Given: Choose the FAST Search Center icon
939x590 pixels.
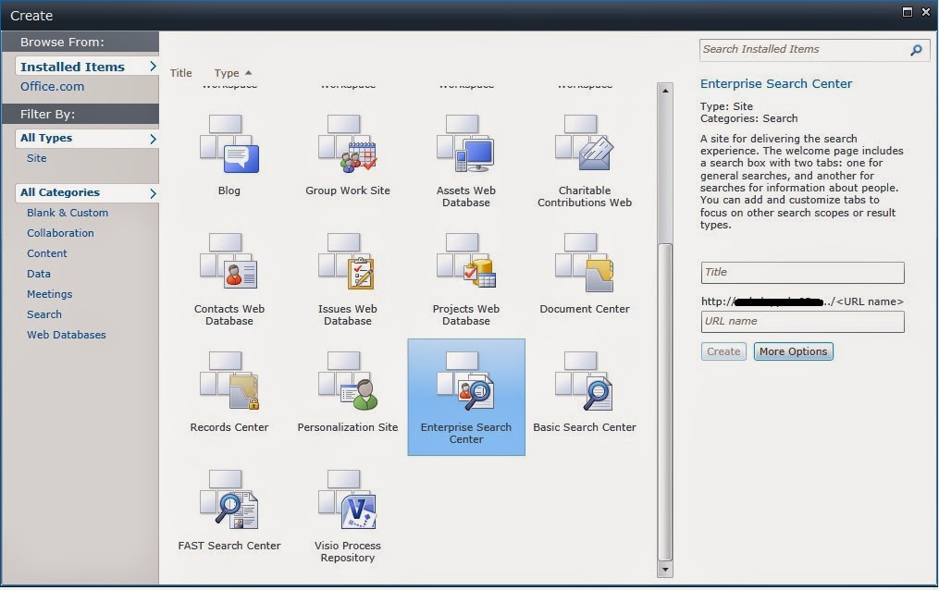Looking at the screenshot, I should pos(229,499).
